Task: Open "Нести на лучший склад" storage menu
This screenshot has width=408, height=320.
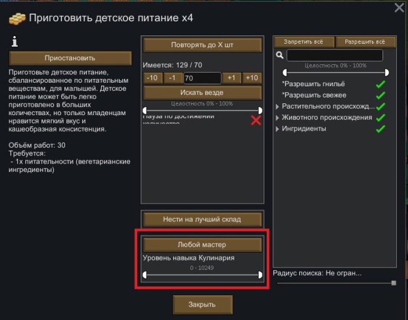Action: [x=202, y=219]
